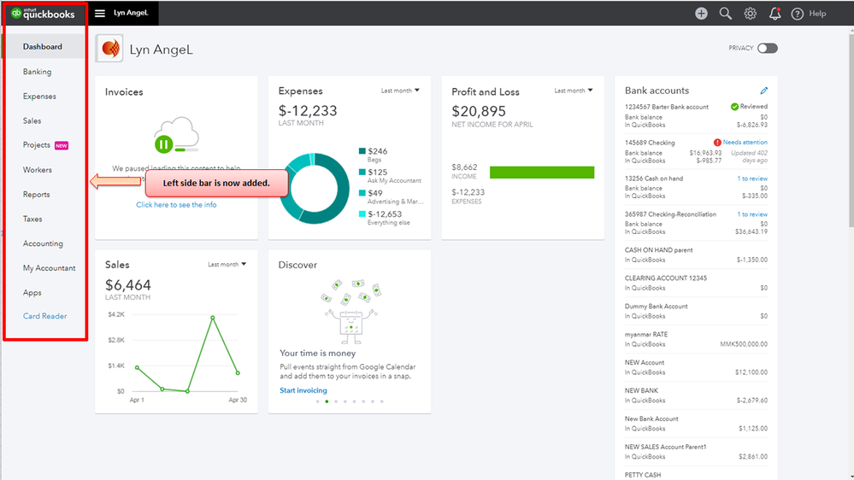This screenshot has width=854, height=480.
Task: Click the Bank accounts edit pencil icon
Action: pos(763,91)
